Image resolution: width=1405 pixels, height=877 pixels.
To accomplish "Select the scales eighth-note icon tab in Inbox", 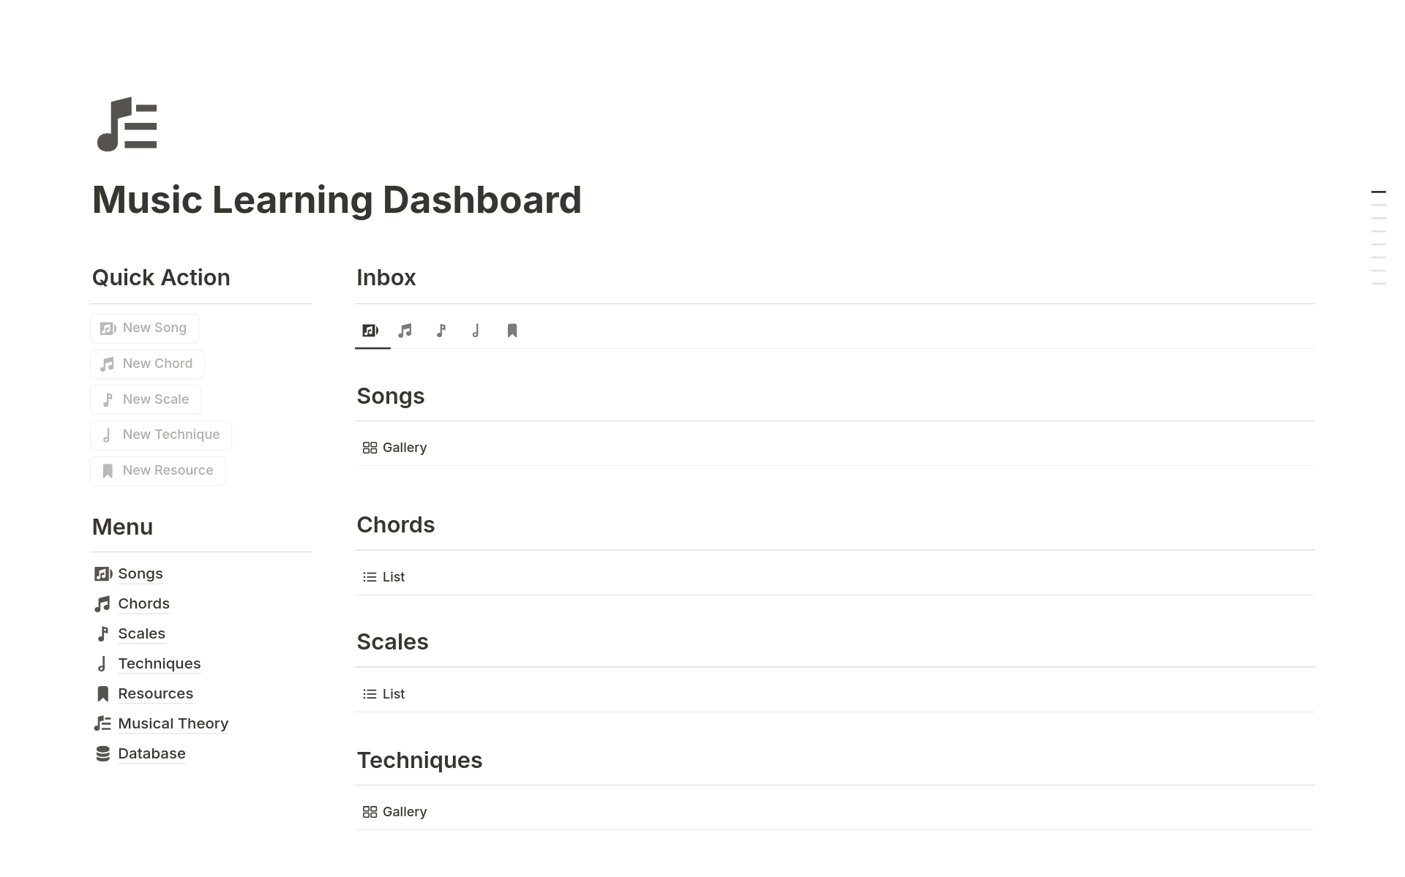I will click(441, 331).
